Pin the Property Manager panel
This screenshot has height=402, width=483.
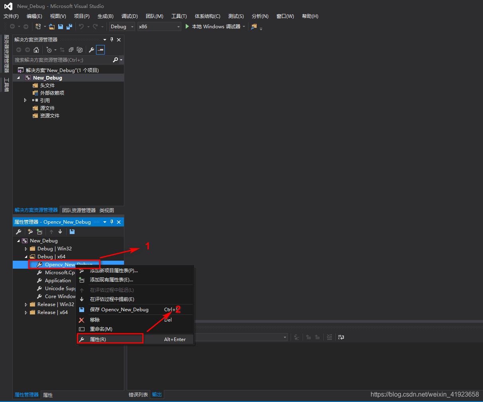click(112, 222)
